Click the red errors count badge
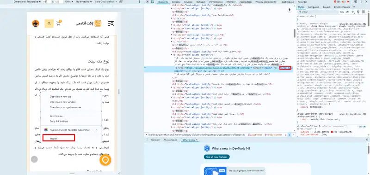 click(337, 2)
